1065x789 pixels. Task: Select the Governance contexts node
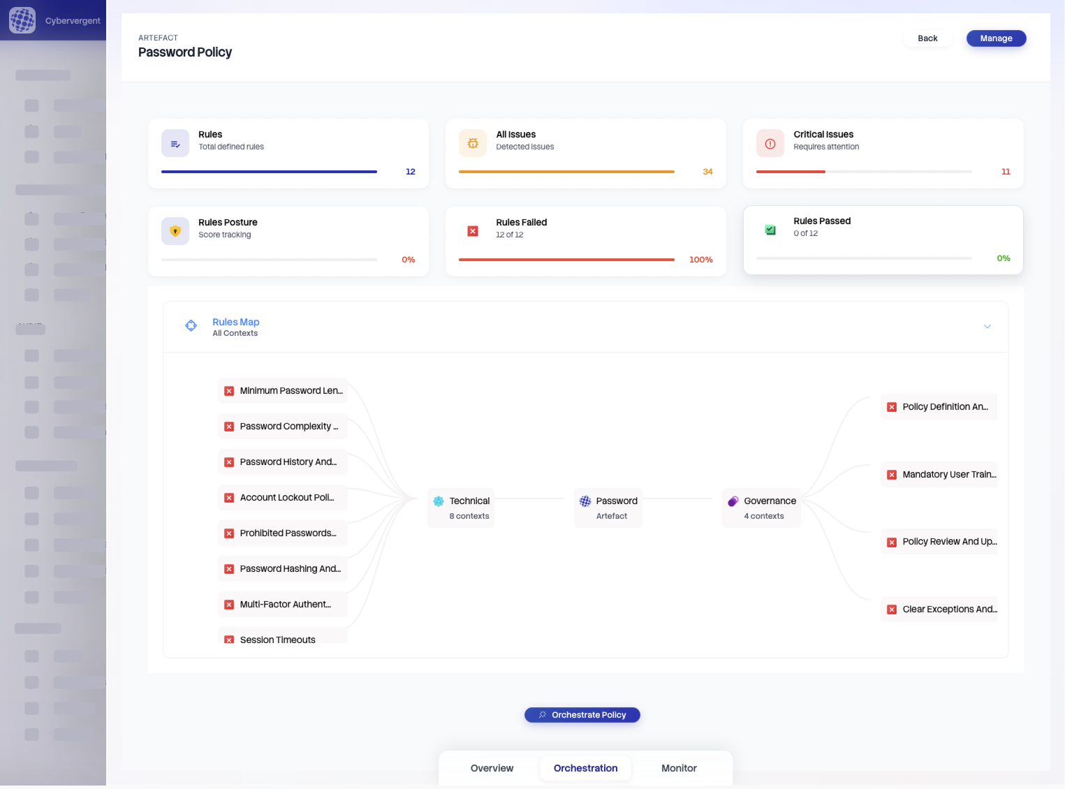coord(762,508)
